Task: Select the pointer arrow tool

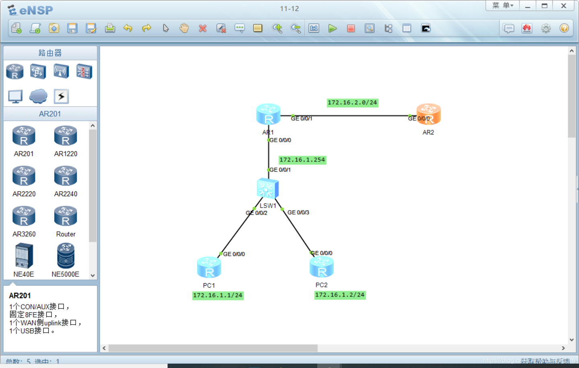Action: point(166,28)
